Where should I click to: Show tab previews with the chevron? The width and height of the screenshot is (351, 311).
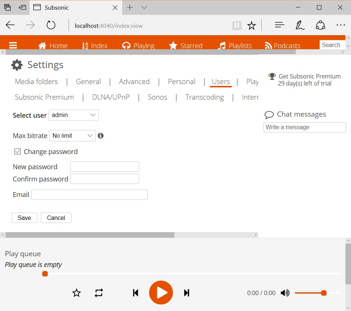tap(144, 7)
